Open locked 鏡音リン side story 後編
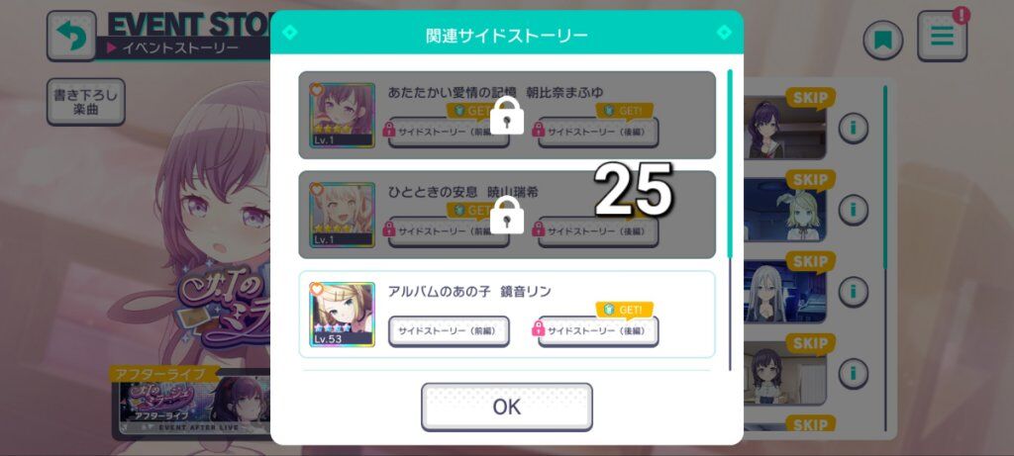The width and height of the screenshot is (1014, 456). pyautogui.click(x=598, y=330)
